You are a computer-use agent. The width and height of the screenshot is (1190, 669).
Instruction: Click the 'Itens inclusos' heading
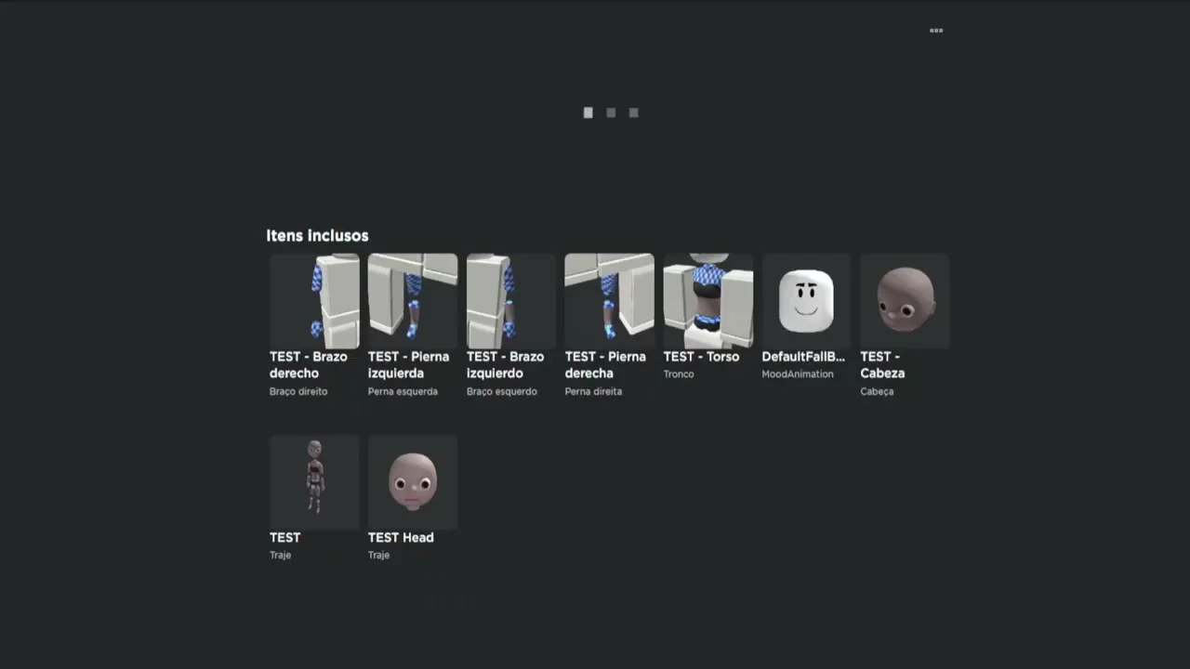[x=317, y=236]
